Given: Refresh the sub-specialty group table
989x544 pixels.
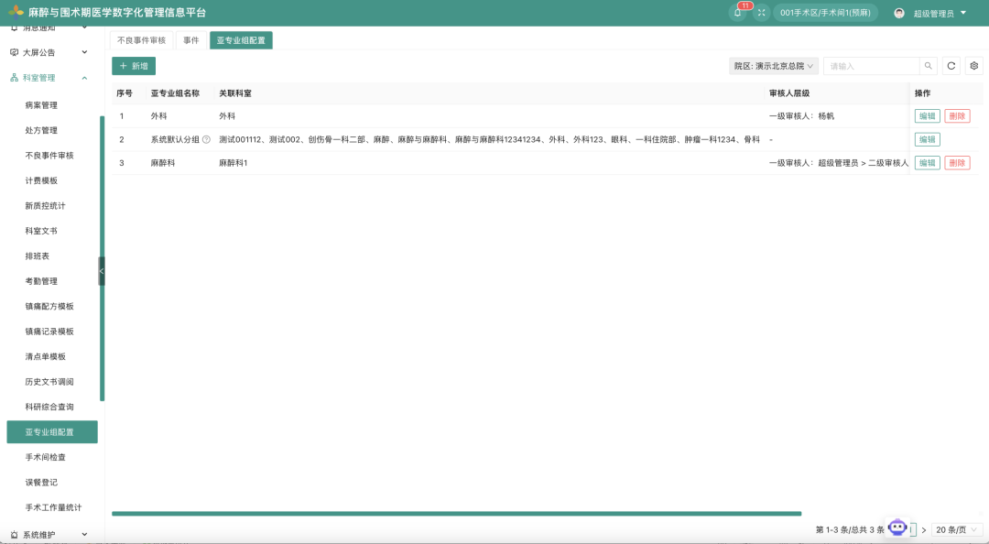Looking at the screenshot, I should click(951, 66).
